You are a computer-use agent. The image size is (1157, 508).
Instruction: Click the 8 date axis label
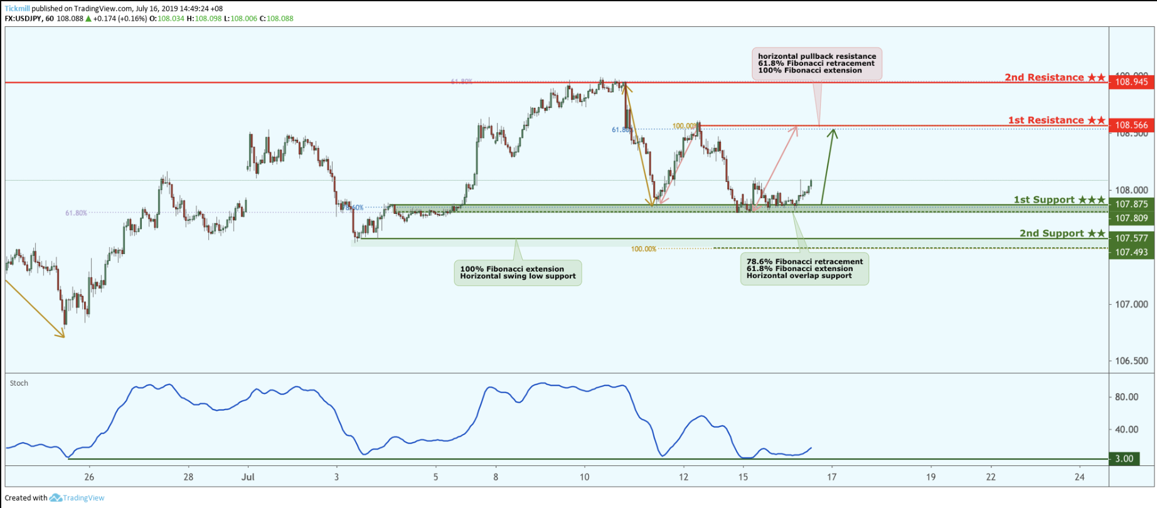click(496, 477)
